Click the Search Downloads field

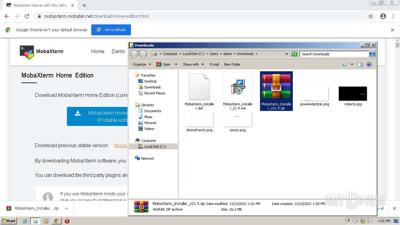[x=334, y=54]
